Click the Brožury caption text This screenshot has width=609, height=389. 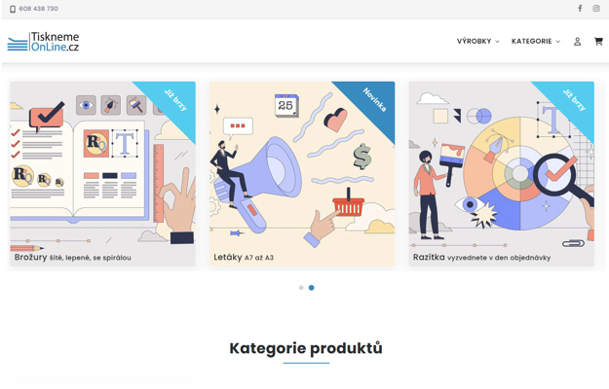point(73,258)
